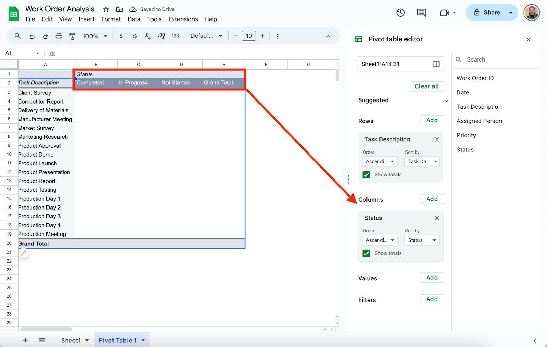
Task: Open Status Sort by dropdown
Action: coord(422,240)
